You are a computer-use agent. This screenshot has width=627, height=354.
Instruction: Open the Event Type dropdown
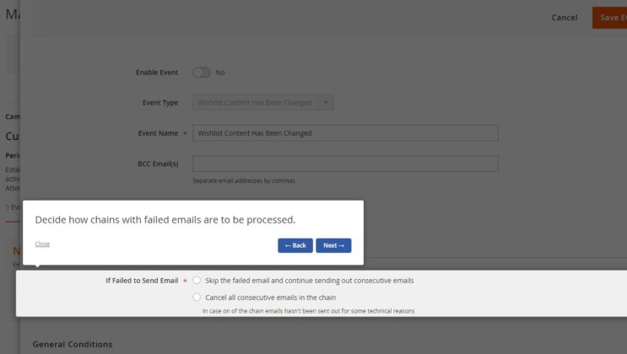[x=255, y=103]
